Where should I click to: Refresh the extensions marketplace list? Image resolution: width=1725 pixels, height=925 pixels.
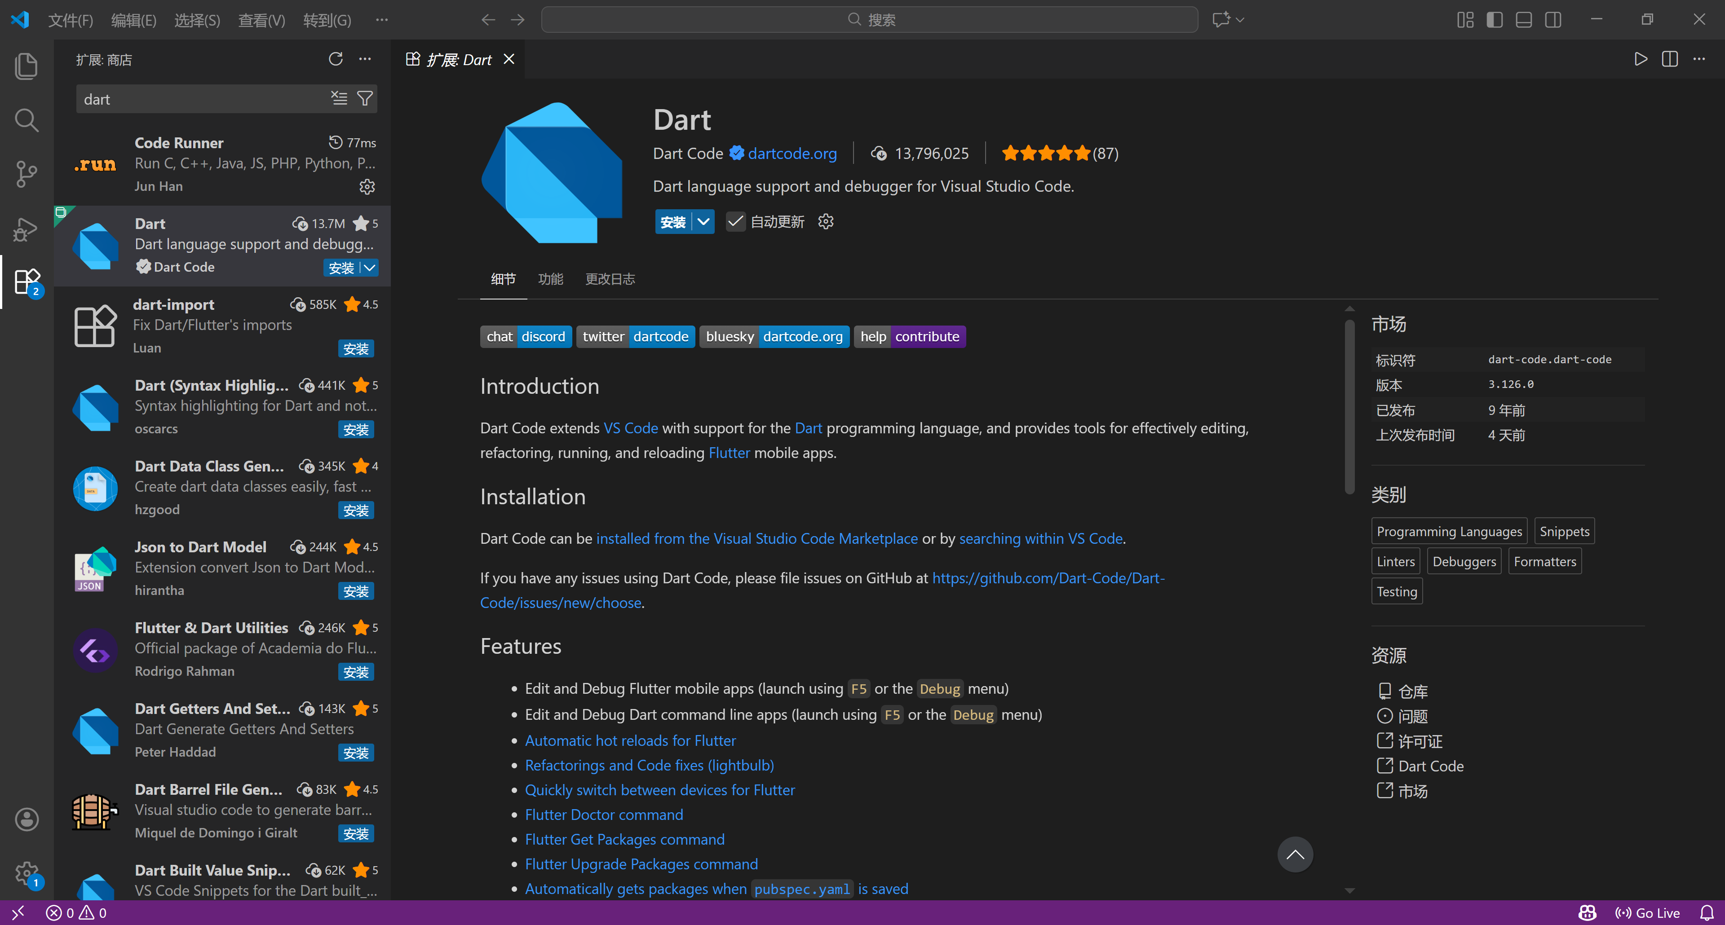coord(336,60)
